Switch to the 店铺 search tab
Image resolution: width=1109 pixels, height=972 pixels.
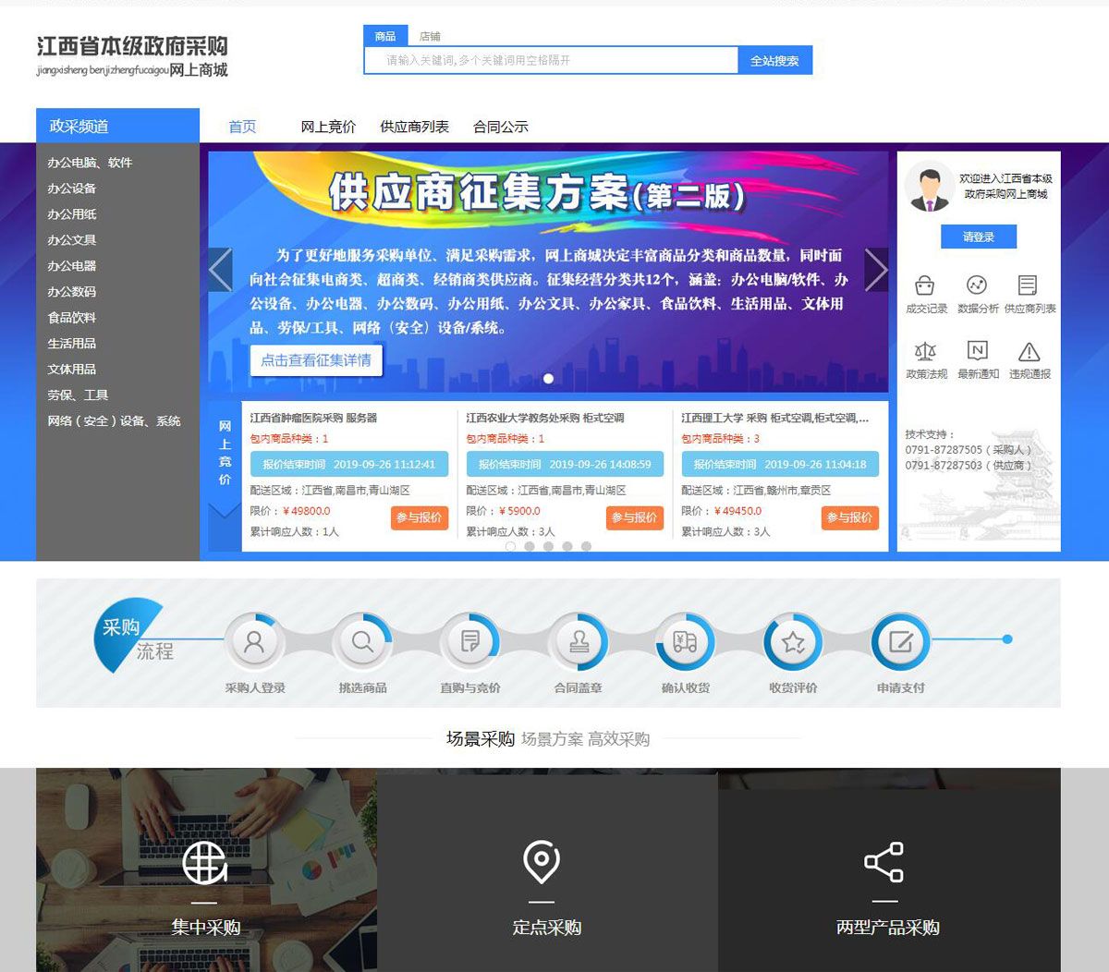[430, 37]
